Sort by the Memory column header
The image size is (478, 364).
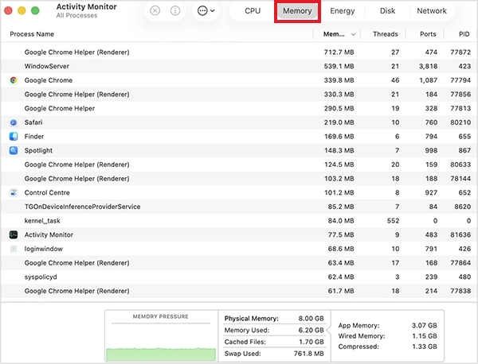[x=334, y=34]
